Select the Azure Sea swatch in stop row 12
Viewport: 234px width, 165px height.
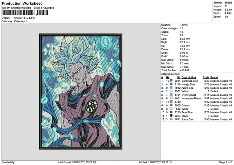pos(171,119)
